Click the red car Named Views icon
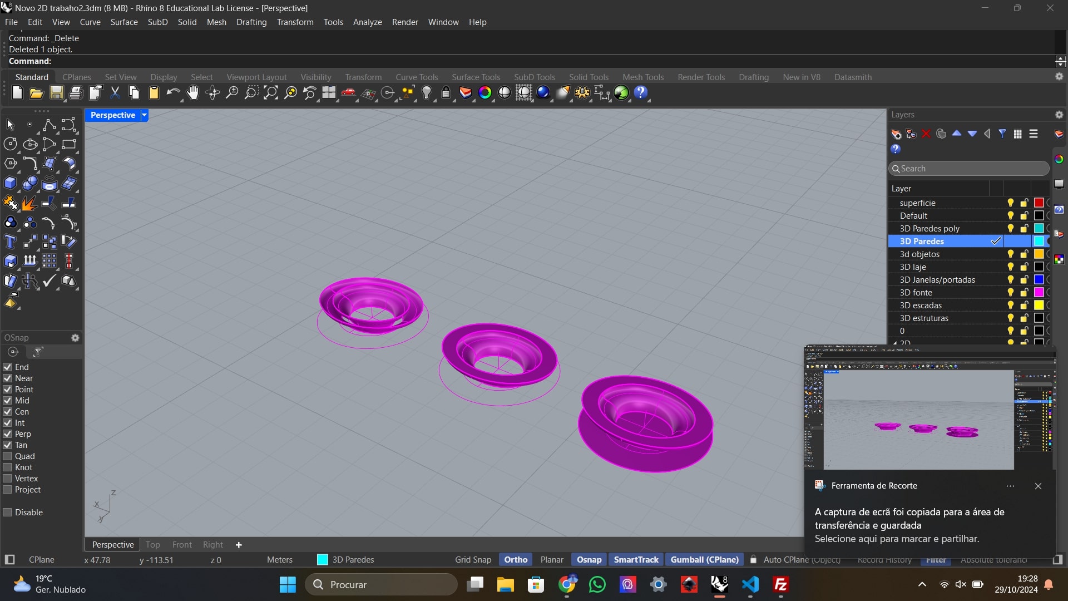The width and height of the screenshot is (1068, 601). [349, 93]
